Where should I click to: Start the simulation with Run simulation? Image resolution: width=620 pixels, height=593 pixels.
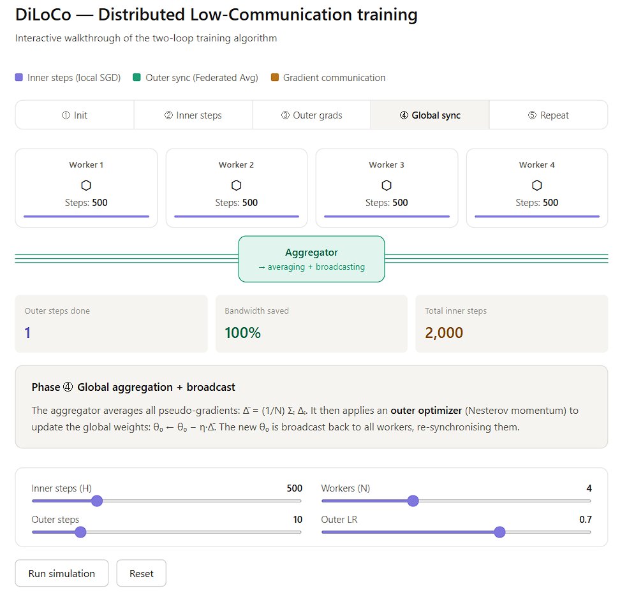[62, 573]
